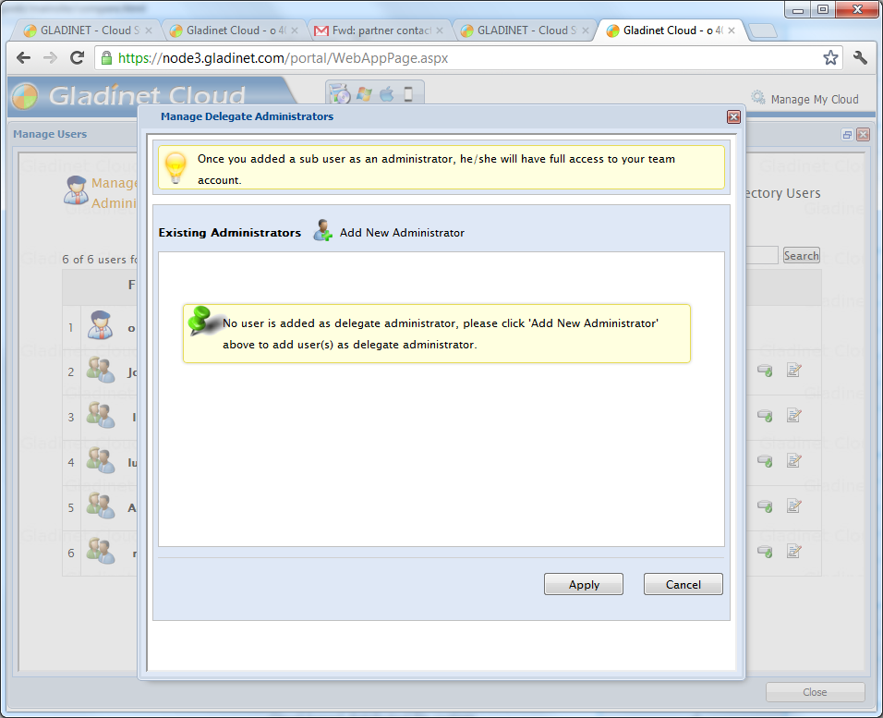
Task: Close the Fwd: partner contact tab
Action: tap(440, 30)
